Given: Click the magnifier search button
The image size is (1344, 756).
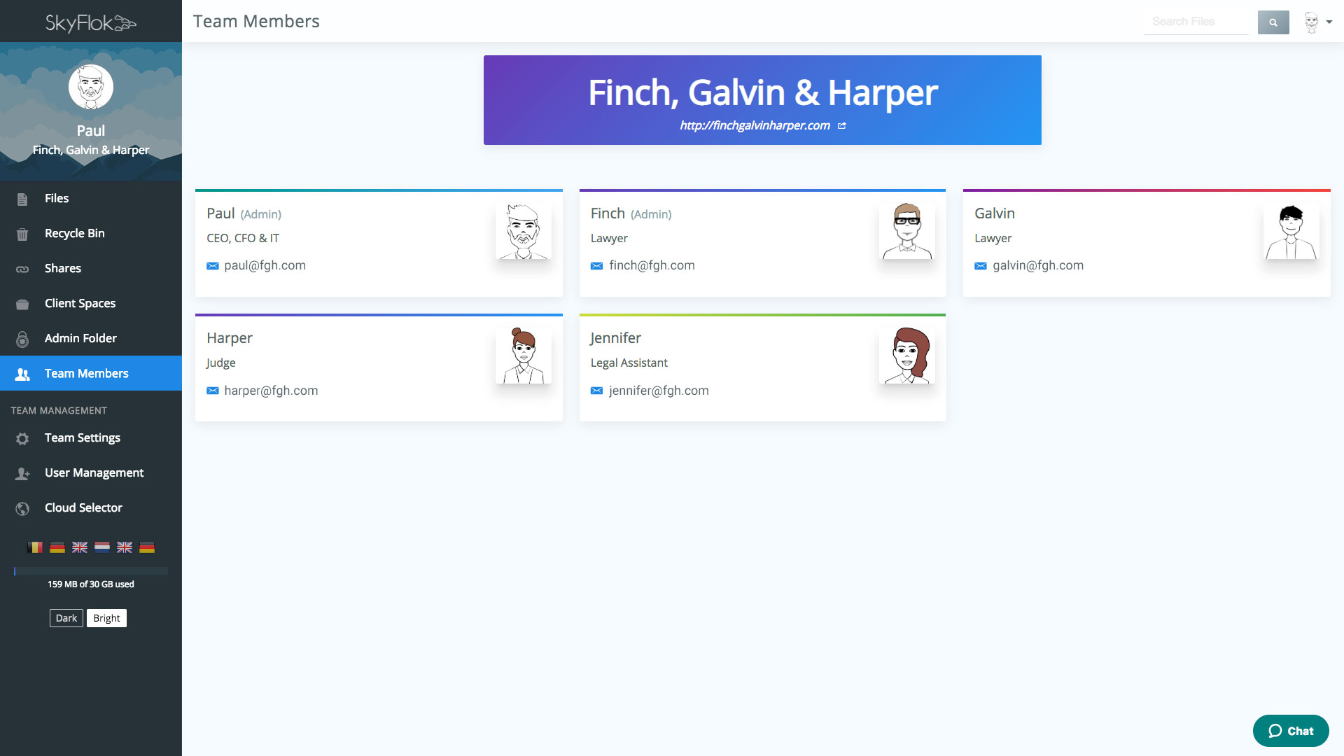Looking at the screenshot, I should pyautogui.click(x=1273, y=22).
